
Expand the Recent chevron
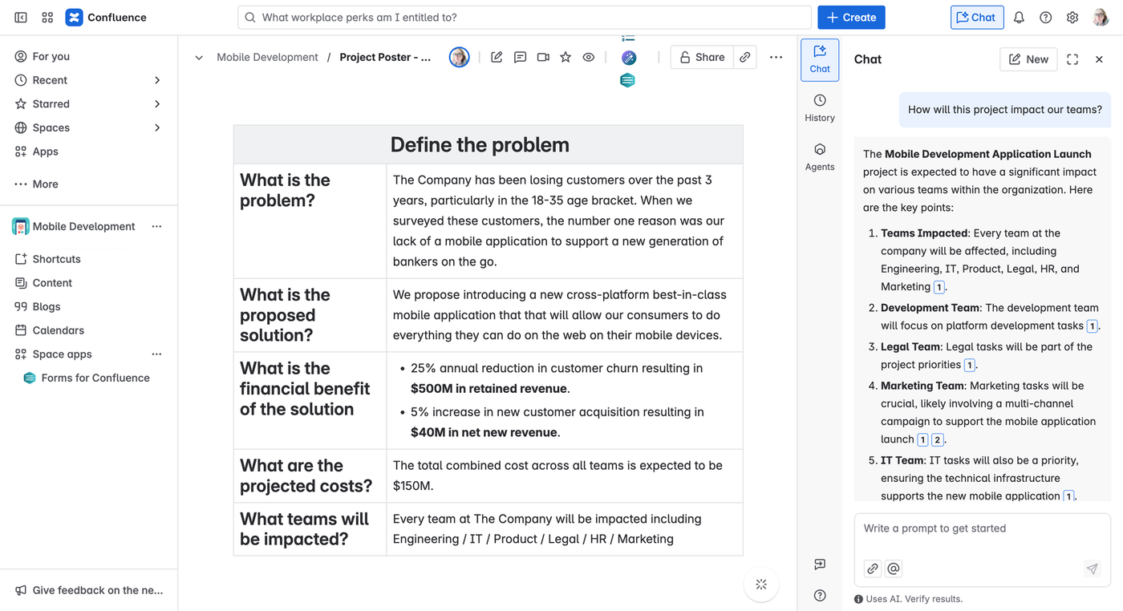click(x=157, y=80)
